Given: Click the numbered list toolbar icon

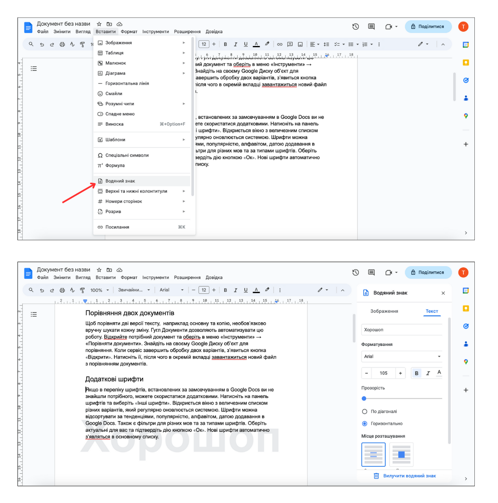Looking at the screenshot, I should pos(367,44).
